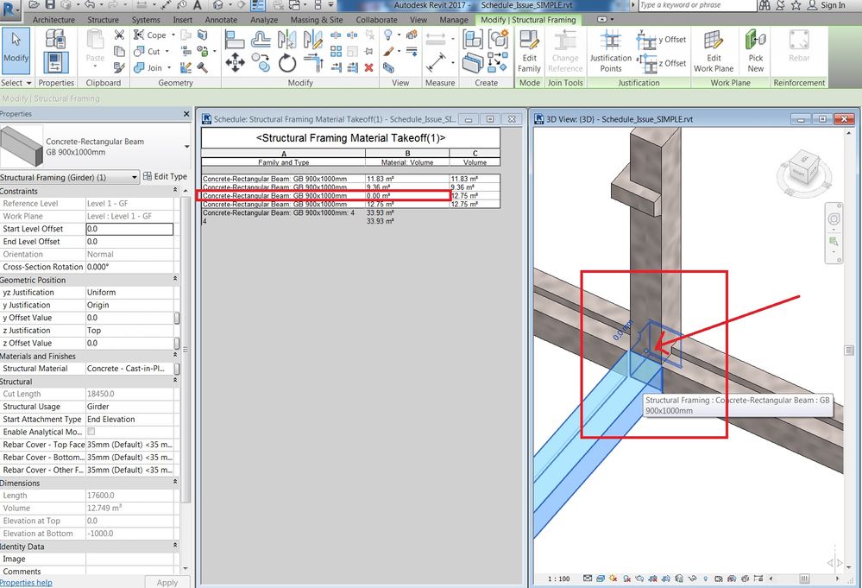Toggle Enable Analytical Model checkbox

coord(91,432)
